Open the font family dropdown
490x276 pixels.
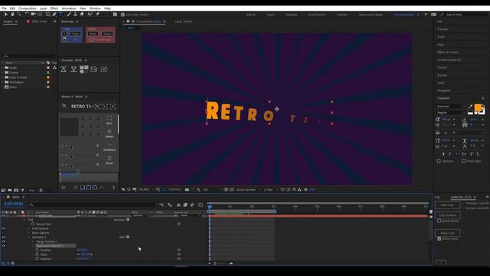[451, 107]
